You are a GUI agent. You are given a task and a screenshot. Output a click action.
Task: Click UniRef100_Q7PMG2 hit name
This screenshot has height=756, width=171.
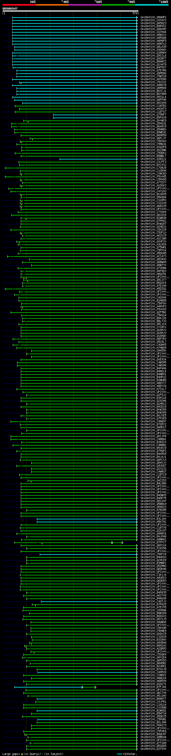[x=153, y=221]
